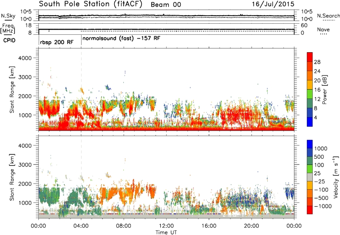Click the Power [dB] colorbar label
Viewport: 340px width, 235px height.
(x=324, y=90)
